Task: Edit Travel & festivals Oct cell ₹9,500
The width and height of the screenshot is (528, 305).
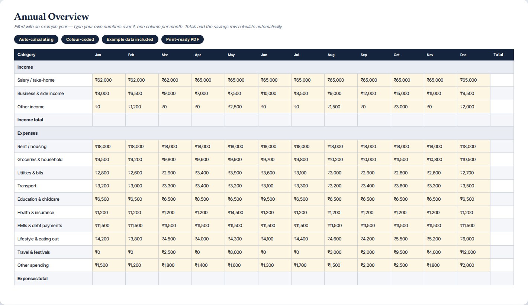Action: [x=408, y=252]
